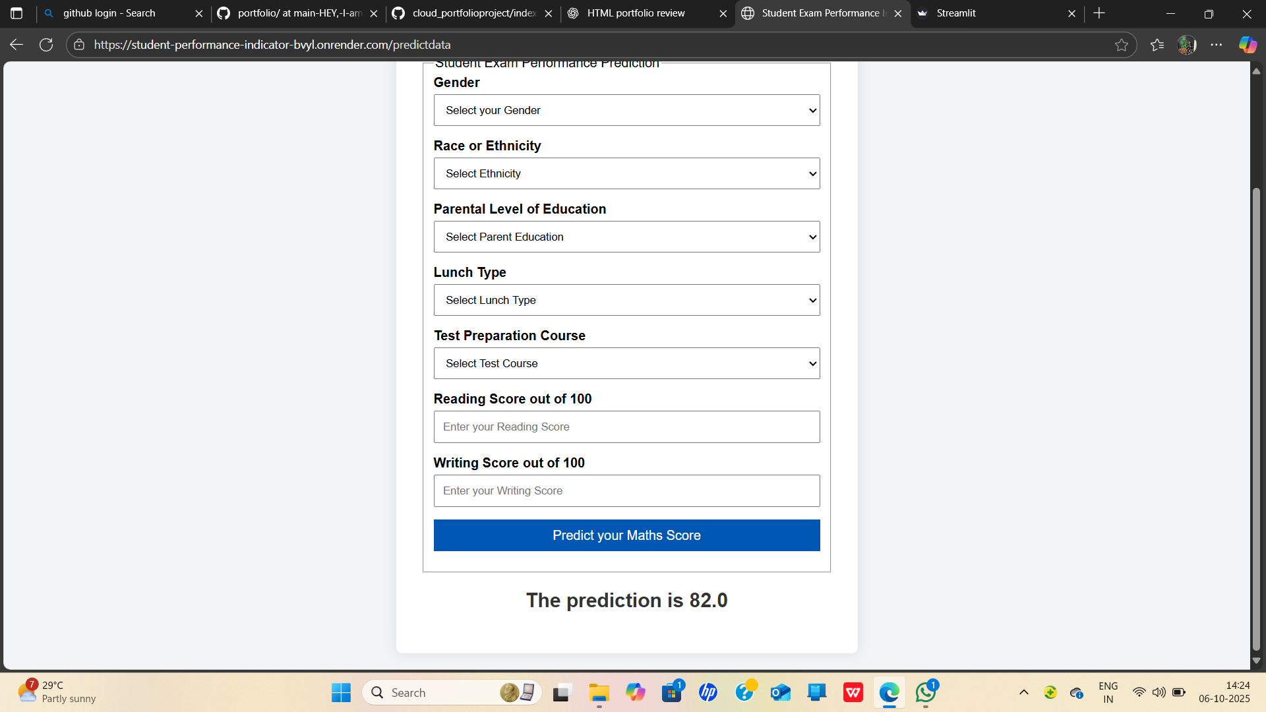This screenshot has height=712, width=1266.
Task: Open new tab with plus button
Action: point(1099,13)
